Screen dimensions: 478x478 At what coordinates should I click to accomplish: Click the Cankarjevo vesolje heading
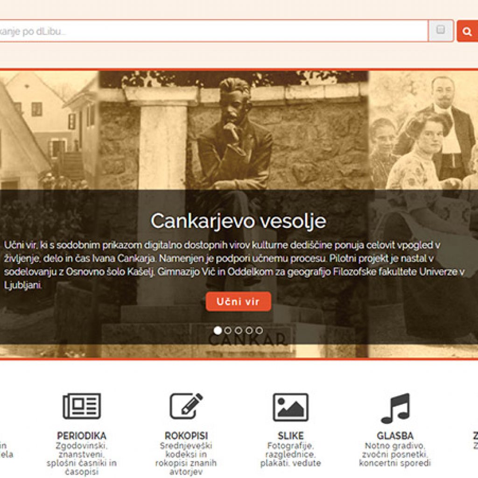click(x=238, y=221)
